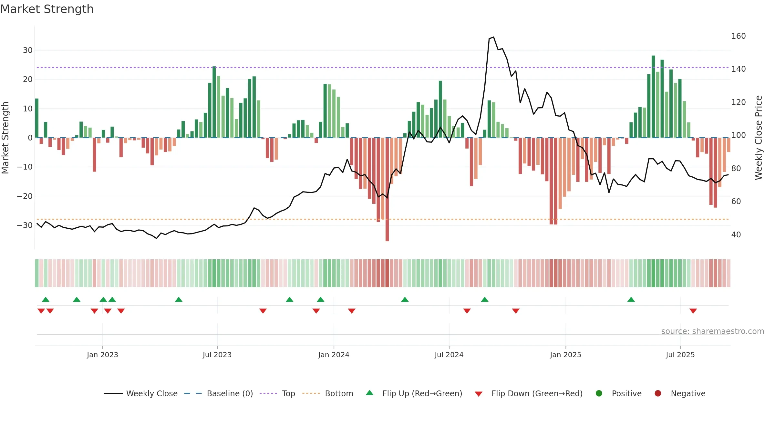Click the orange dotted Bottom threshold line
775x436 pixels.
tap(383, 219)
